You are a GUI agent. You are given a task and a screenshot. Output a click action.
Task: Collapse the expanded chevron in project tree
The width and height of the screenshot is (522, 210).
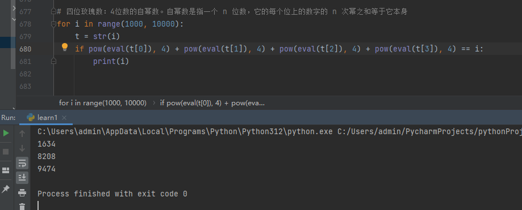point(14,20)
